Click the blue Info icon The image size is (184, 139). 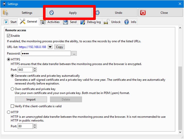pyautogui.click(x=126, y=22)
